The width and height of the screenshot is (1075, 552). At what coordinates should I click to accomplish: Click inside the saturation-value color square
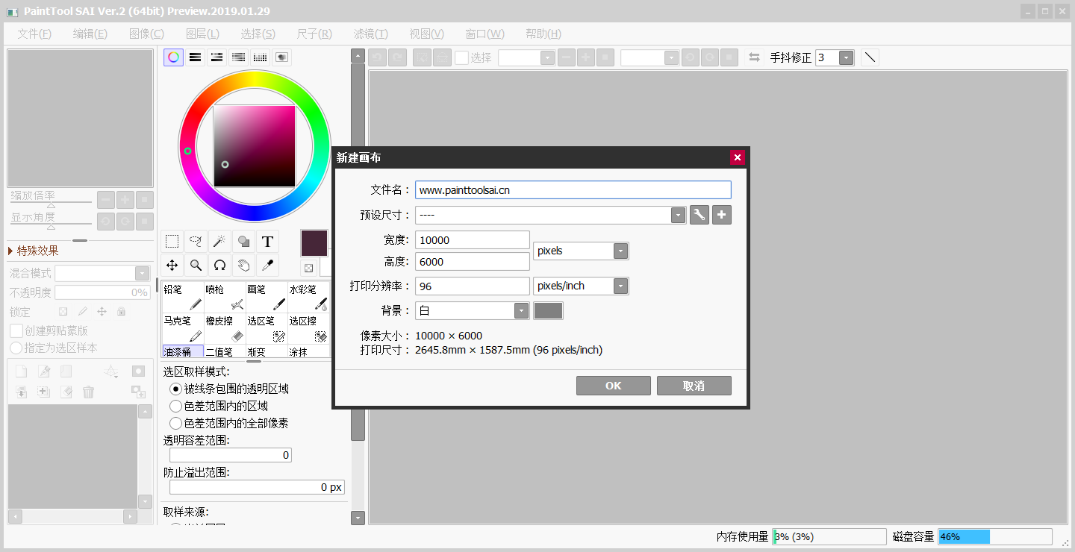pyautogui.click(x=255, y=145)
